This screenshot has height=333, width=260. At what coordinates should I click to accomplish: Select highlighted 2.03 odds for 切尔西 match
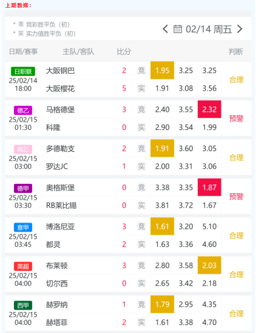[209, 265]
